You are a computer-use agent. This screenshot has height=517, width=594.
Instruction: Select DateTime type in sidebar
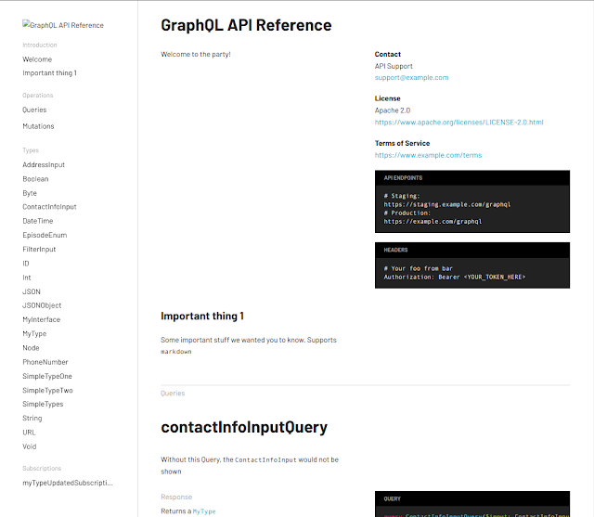click(38, 221)
